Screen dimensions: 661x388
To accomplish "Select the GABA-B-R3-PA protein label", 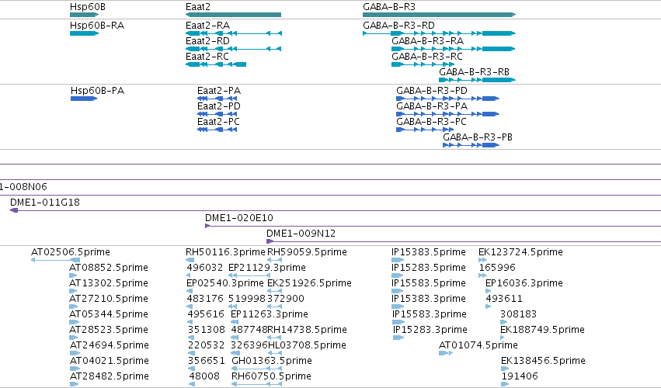I will pos(432,106).
